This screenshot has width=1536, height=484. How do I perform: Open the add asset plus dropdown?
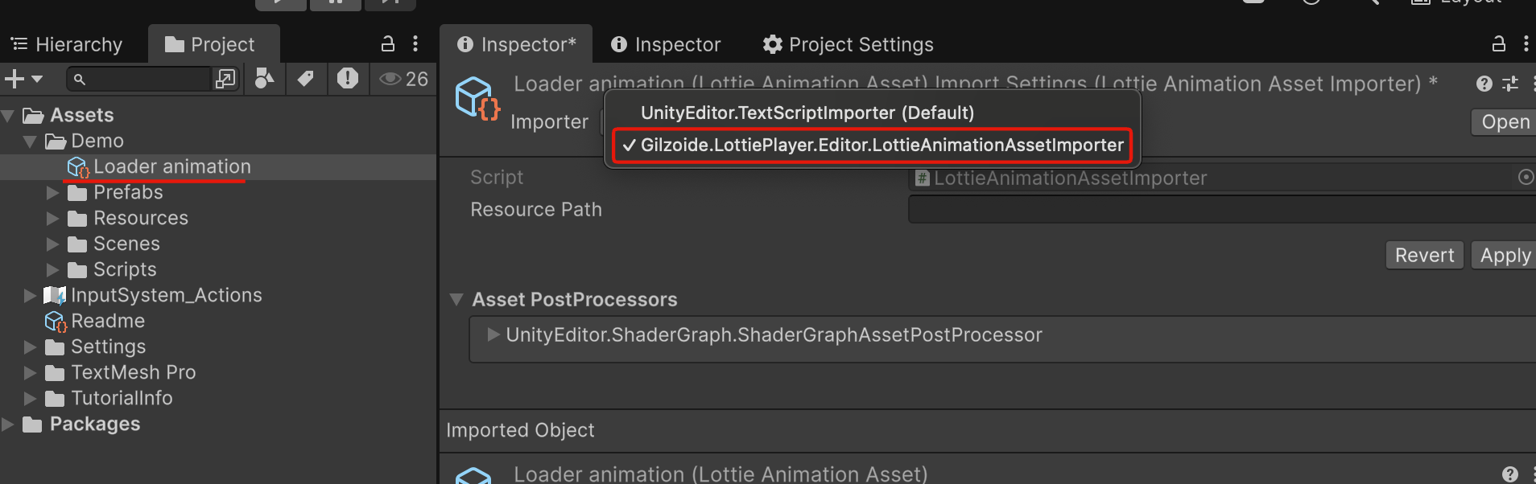click(x=23, y=79)
